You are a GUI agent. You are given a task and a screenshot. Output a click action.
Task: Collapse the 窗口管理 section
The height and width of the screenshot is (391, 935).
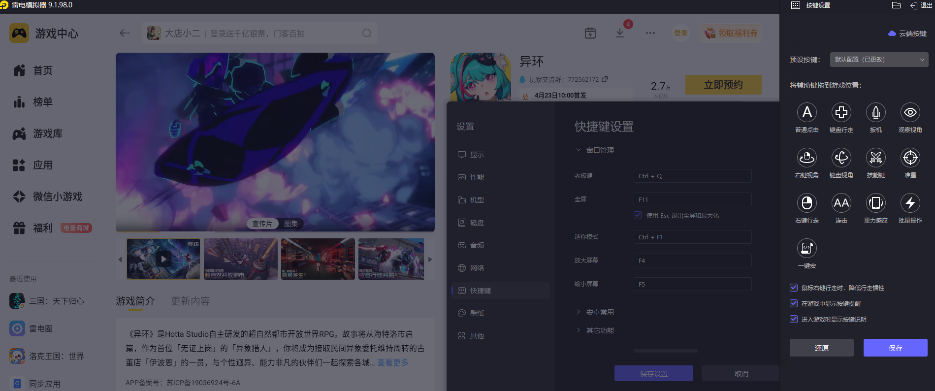(595, 150)
